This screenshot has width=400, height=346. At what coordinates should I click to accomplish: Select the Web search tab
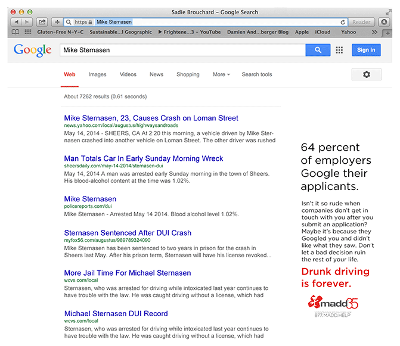pyautogui.click(x=69, y=74)
